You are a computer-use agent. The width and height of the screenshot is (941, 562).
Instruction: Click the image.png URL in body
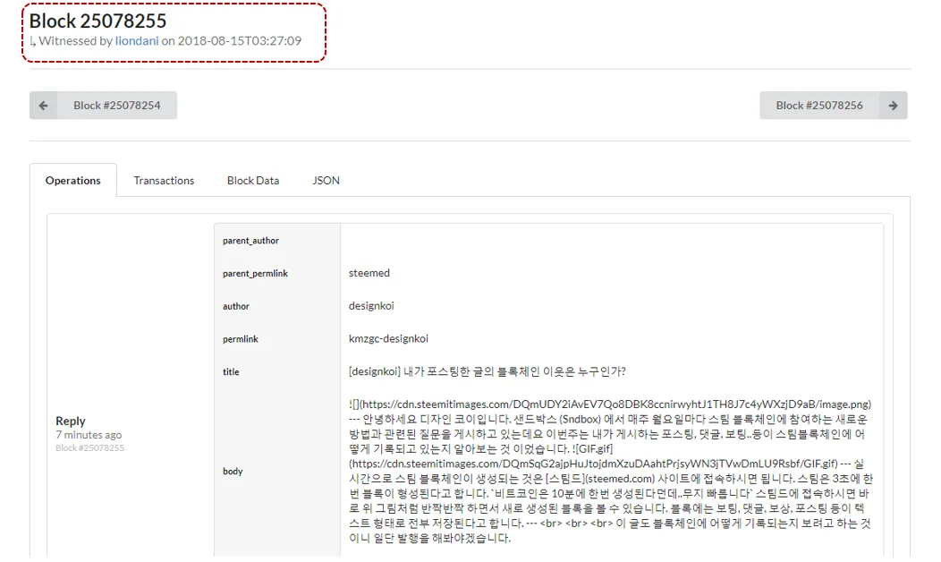pos(615,404)
